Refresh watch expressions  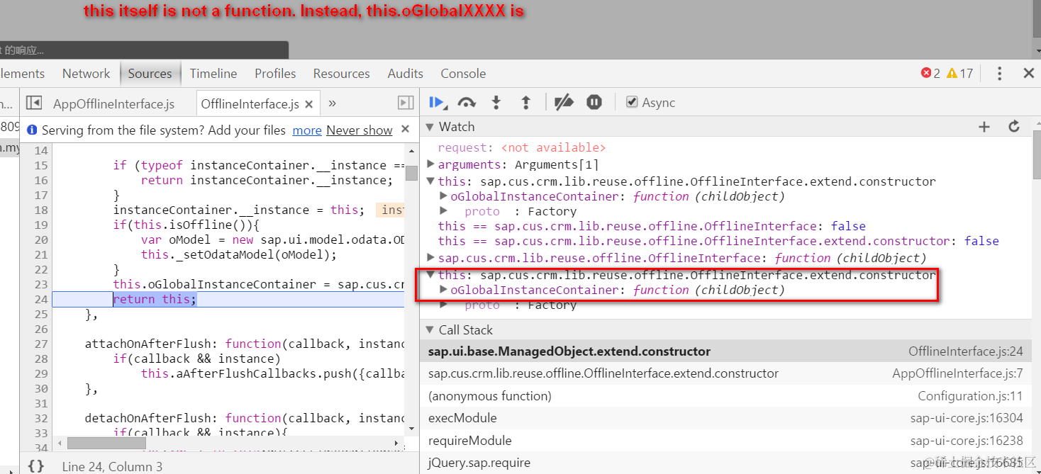1014,127
